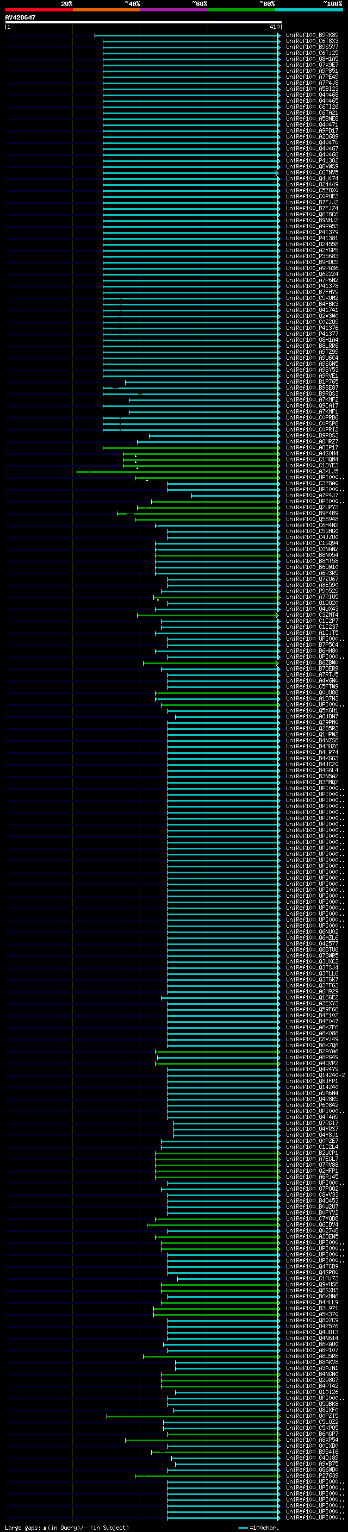Click the cyan ~100% identity legend swatch
Image resolution: width=348 pixels, height=1532 pixels.
click(x=309, y=10)
